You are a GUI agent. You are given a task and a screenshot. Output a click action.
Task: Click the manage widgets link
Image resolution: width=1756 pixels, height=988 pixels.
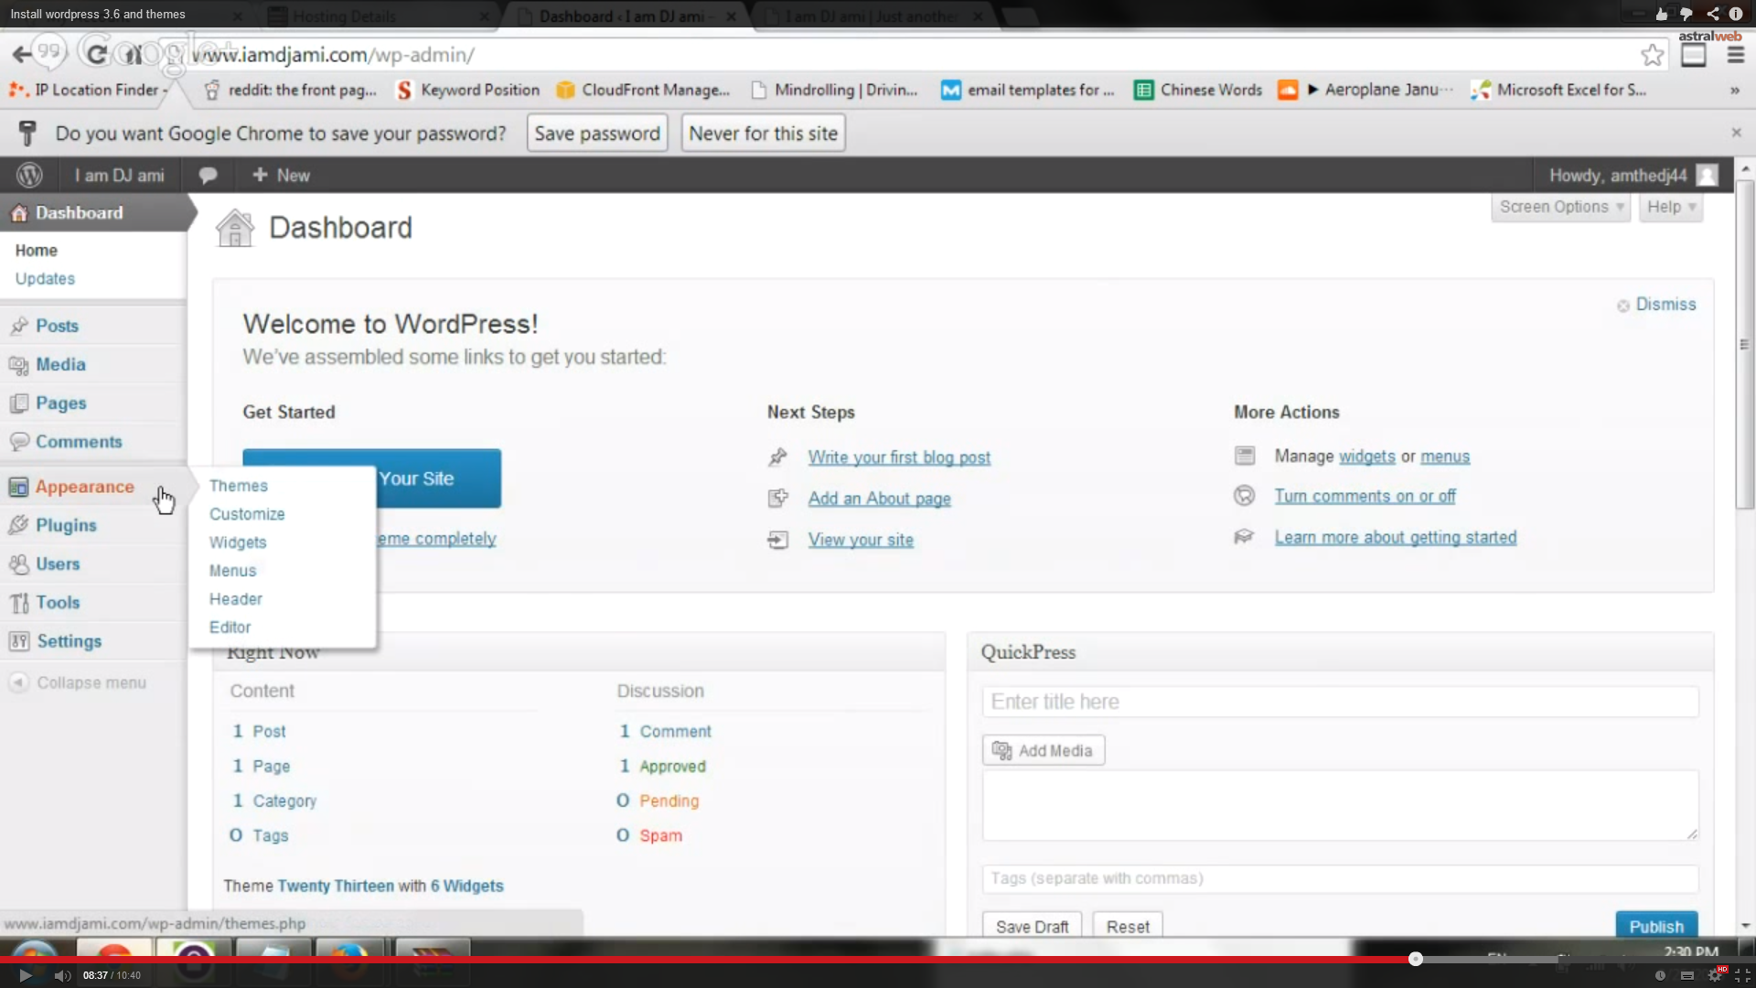coord(1366,456)
